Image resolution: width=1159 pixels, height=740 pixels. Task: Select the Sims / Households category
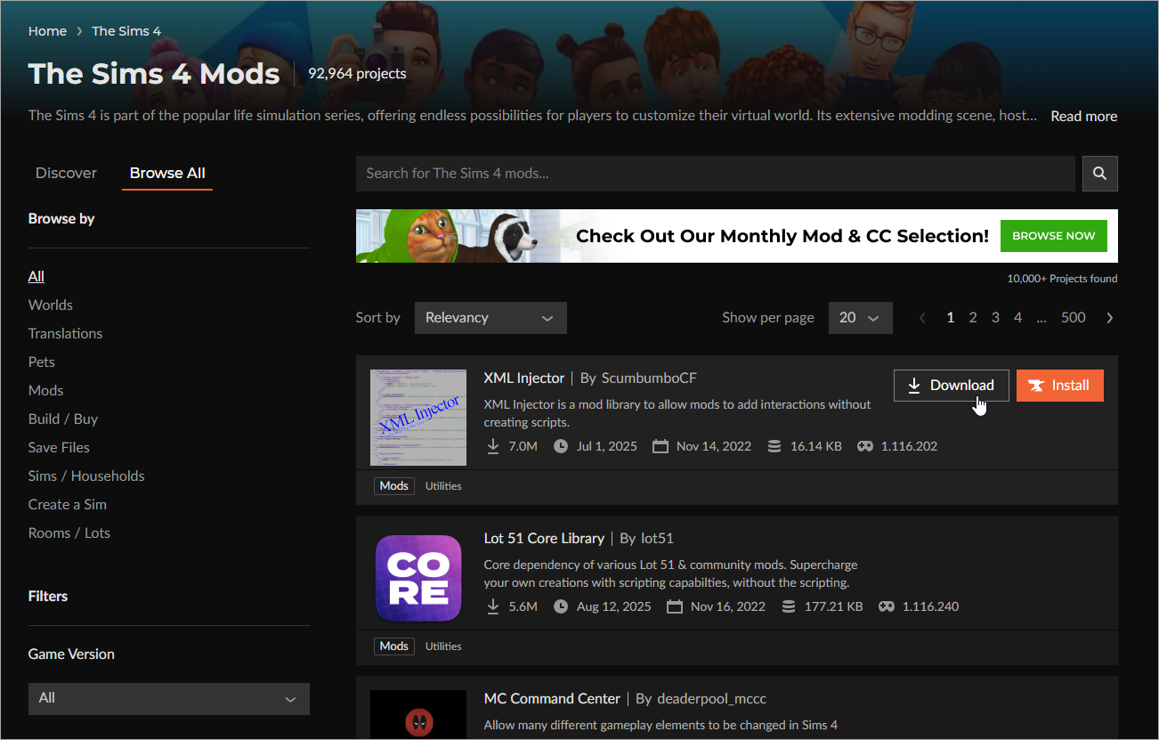tap(86, 476)
